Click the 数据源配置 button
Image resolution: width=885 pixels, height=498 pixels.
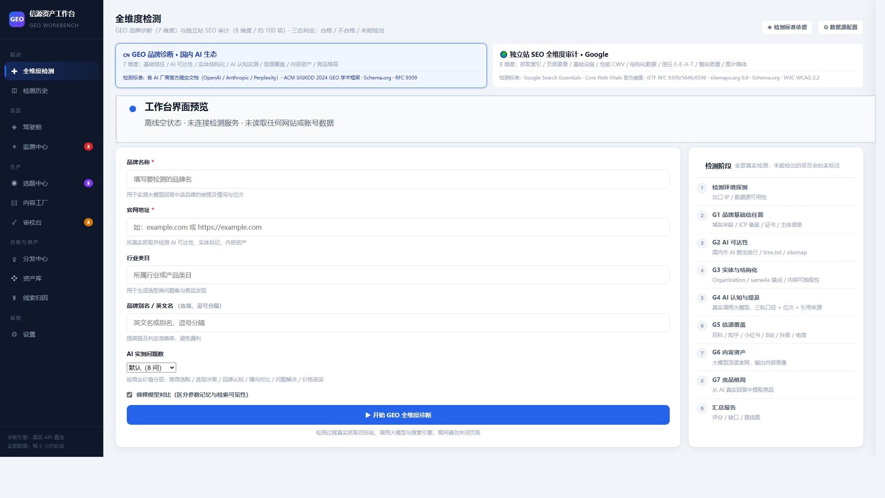tap(840, 27)
